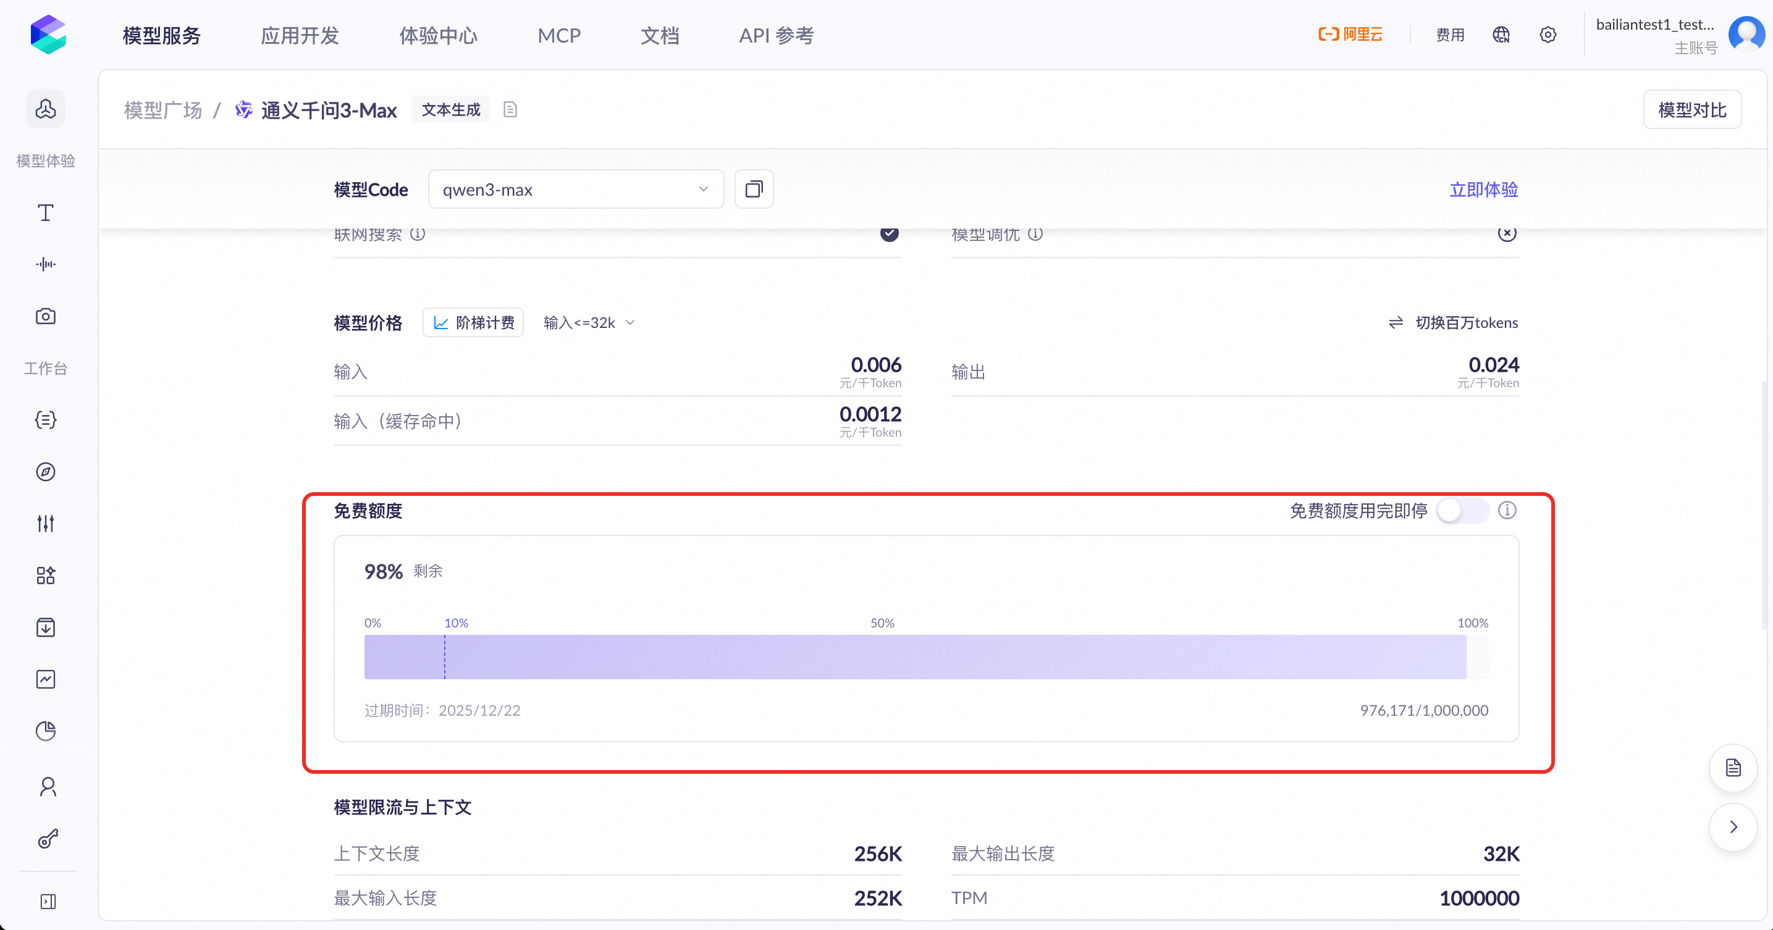1773x930 pixels.
Task: Collapse the left sidebar panel icon
Action: [48, 901]
